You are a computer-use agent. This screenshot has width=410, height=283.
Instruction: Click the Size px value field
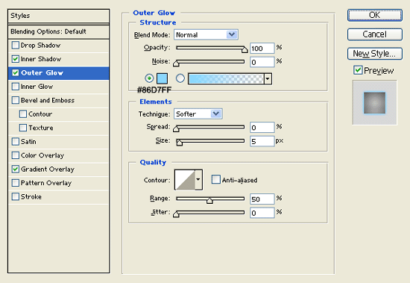click(x=262, y=141)
